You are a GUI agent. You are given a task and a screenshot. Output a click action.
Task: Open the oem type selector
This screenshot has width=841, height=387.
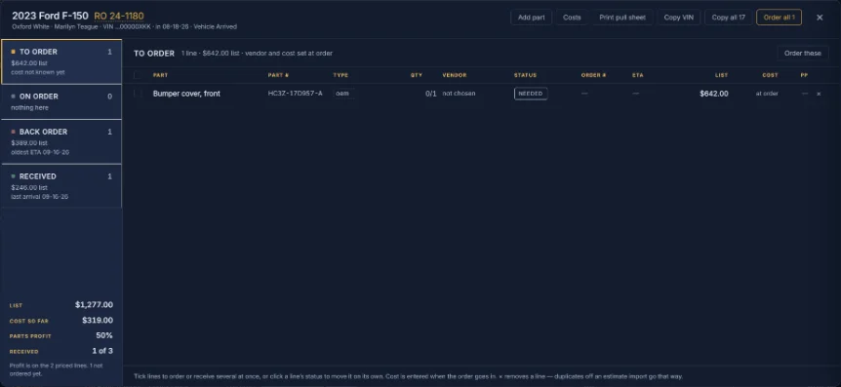[x=342, y=94]
